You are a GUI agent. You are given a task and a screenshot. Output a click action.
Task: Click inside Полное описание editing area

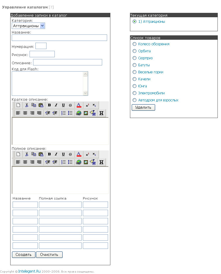[x=60, y=180]
